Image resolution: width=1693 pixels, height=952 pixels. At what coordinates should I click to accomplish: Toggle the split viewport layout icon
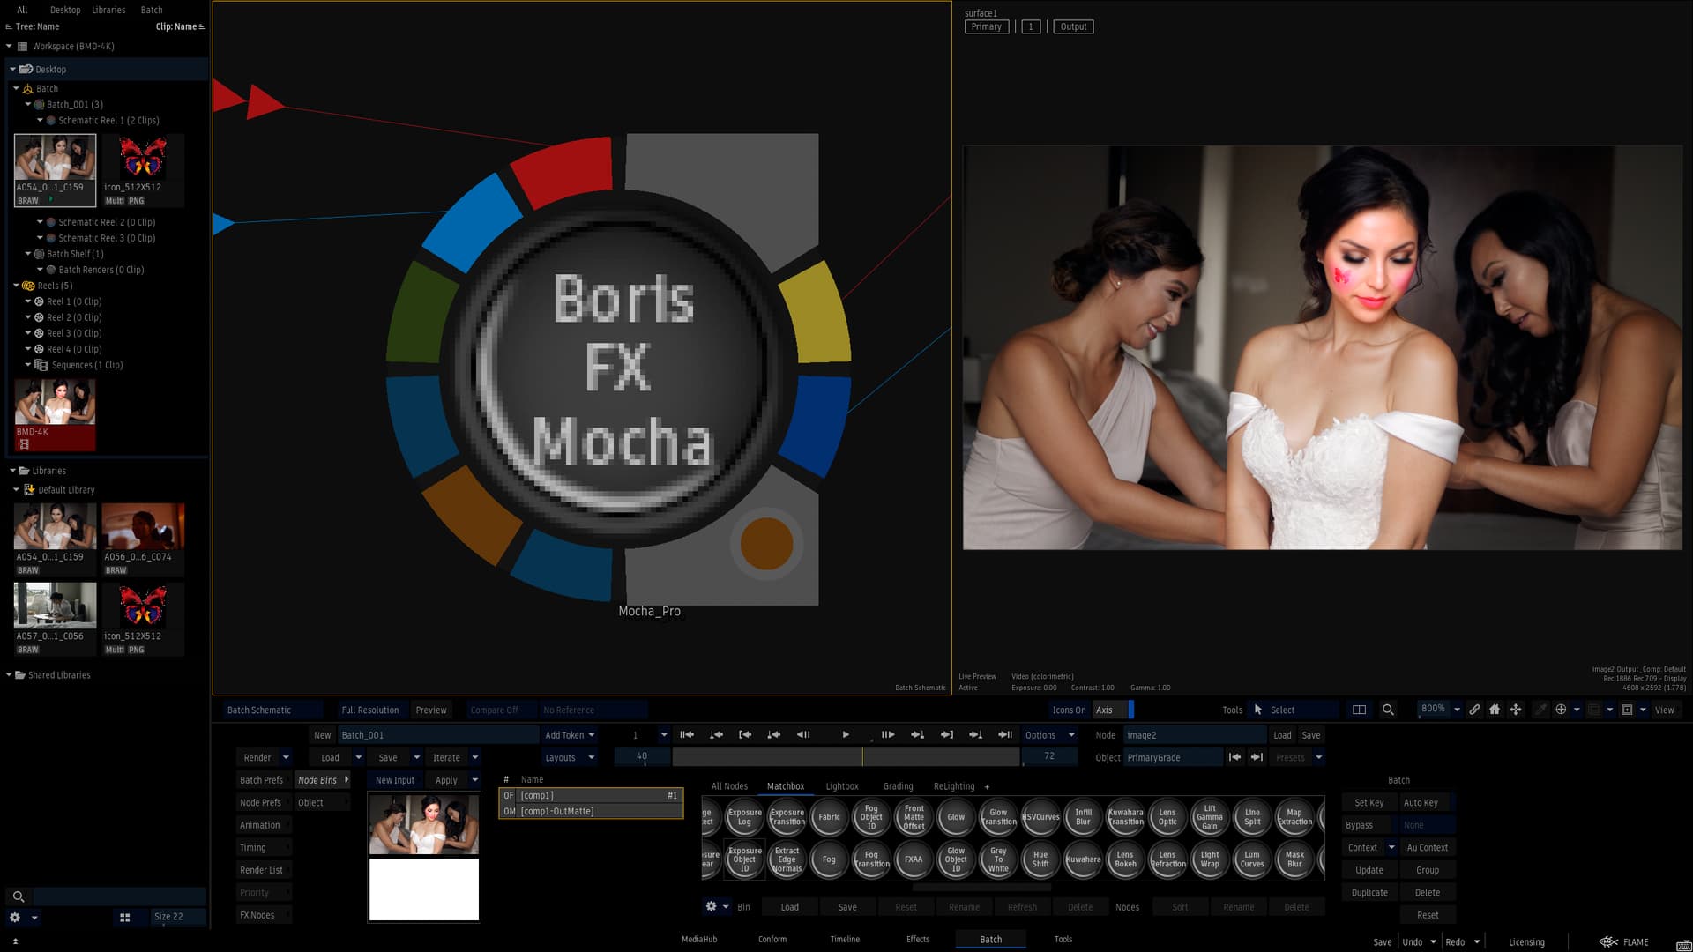(1359, 710)
